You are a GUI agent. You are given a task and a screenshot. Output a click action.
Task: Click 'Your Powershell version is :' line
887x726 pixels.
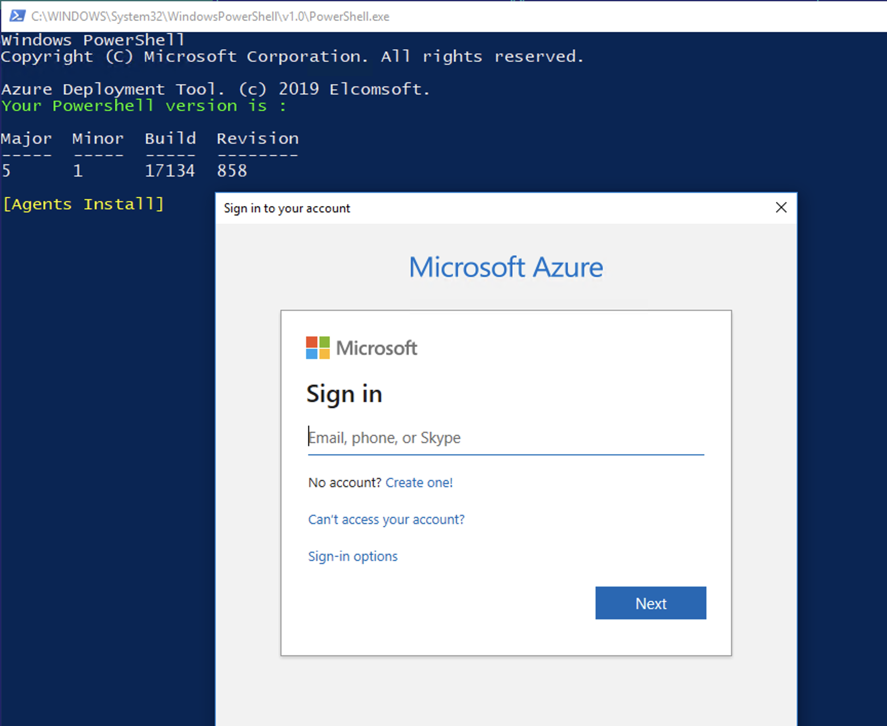(144, 106)
